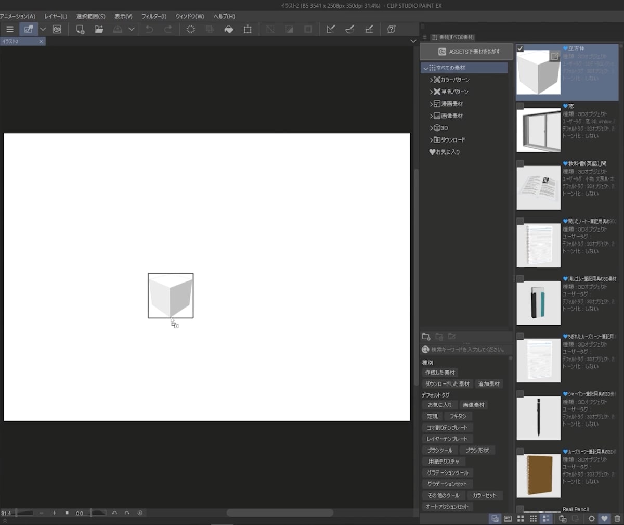Check the 教科書(英語) material checkbox
Viewport: 624px width, 525px height.
[520, 163]
